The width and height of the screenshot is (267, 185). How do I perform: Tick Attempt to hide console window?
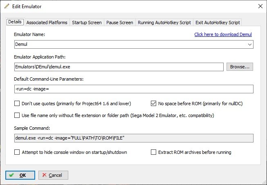pyautogui.click(x=17, y=152)
